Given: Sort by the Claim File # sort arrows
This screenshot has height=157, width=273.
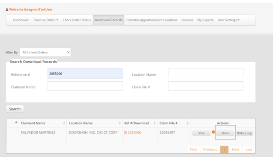Looking at the screenshot, I should tap(188, 123).
